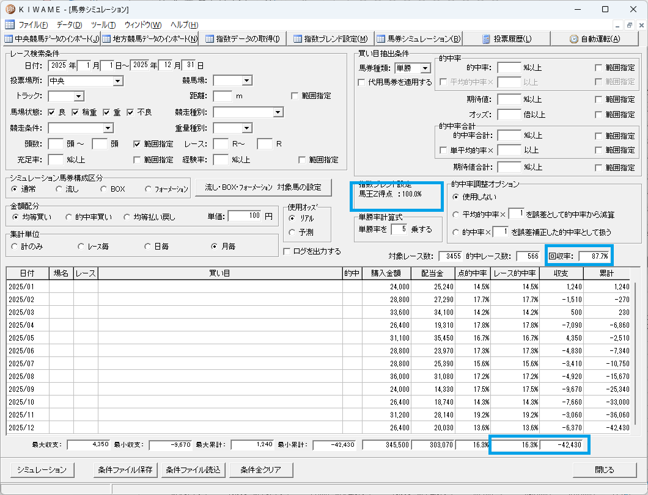Select the BOX radio button
Screen dimensions: 648x495
103,189
